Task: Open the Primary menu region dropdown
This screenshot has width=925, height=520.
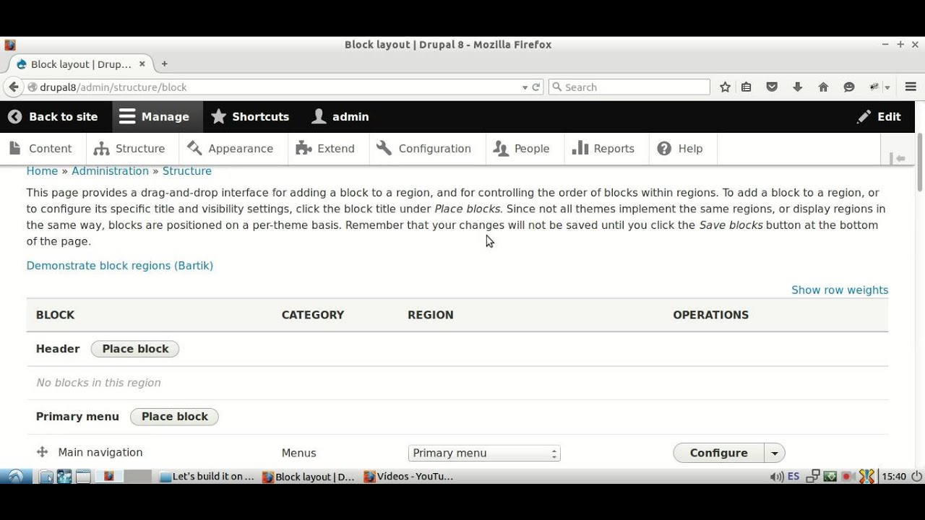Action: [x=484, y=453]
